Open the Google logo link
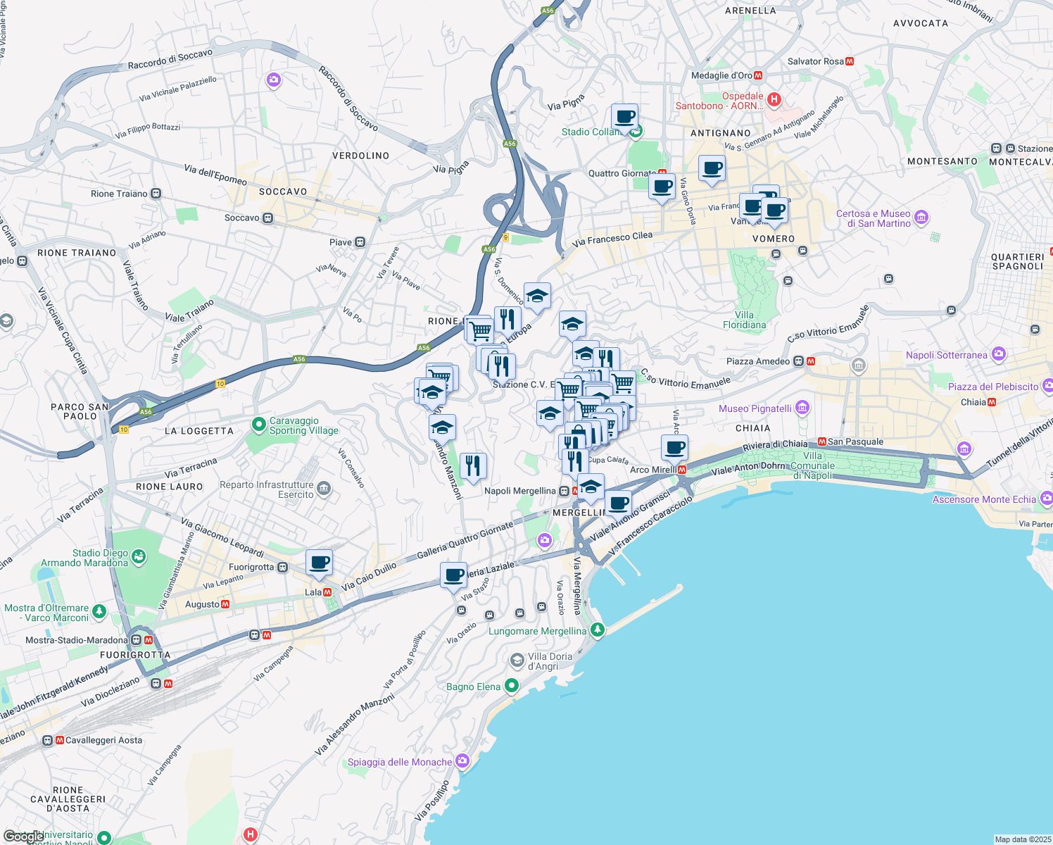This screenshot has height=845, width=1053. coord(23,837)
